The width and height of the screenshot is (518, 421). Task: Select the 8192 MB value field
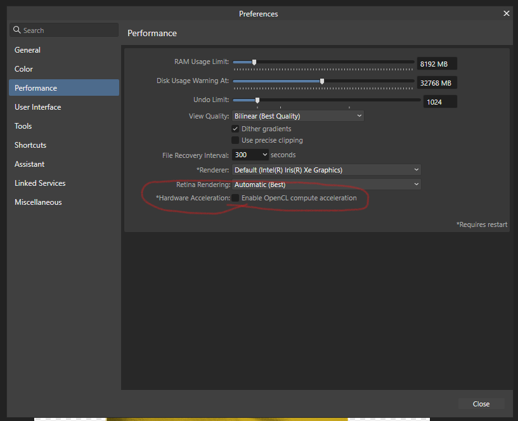tap(437, 63)
